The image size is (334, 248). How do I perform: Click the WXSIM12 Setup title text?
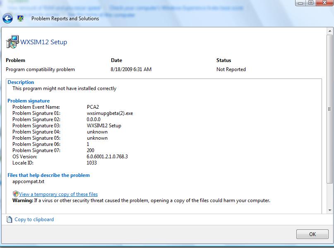[x=44, y=42]
